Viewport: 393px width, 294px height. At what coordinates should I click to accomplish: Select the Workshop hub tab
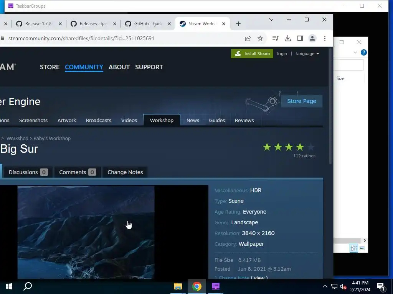pyautogui.click(x=162, y=120)
